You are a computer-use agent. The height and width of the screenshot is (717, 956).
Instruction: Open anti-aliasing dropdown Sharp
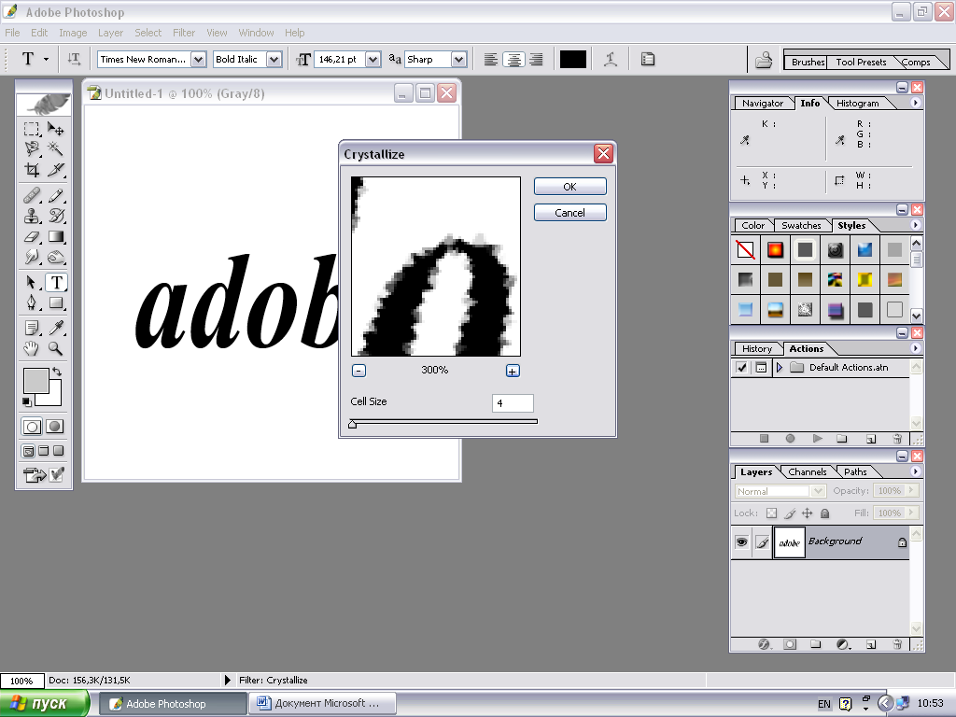tap(459, 59)
